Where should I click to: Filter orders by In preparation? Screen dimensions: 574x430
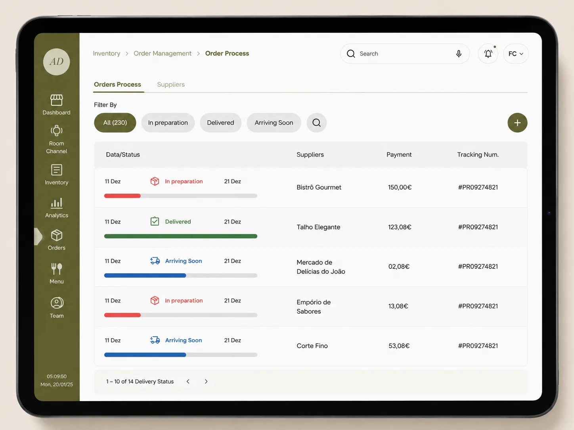168,123
